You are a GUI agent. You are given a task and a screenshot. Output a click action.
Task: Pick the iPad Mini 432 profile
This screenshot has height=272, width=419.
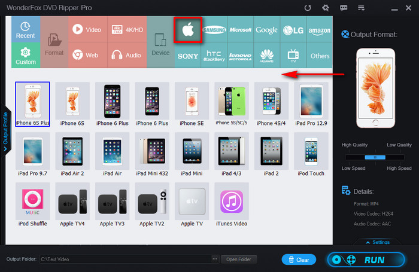click(x=152, y=154)
